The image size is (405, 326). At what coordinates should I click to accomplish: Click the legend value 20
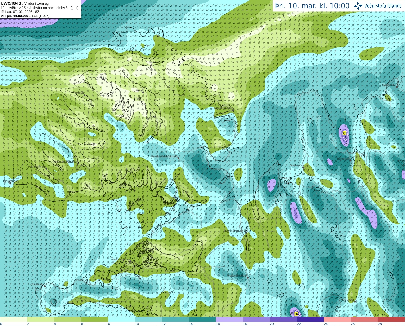click(272, 324)
